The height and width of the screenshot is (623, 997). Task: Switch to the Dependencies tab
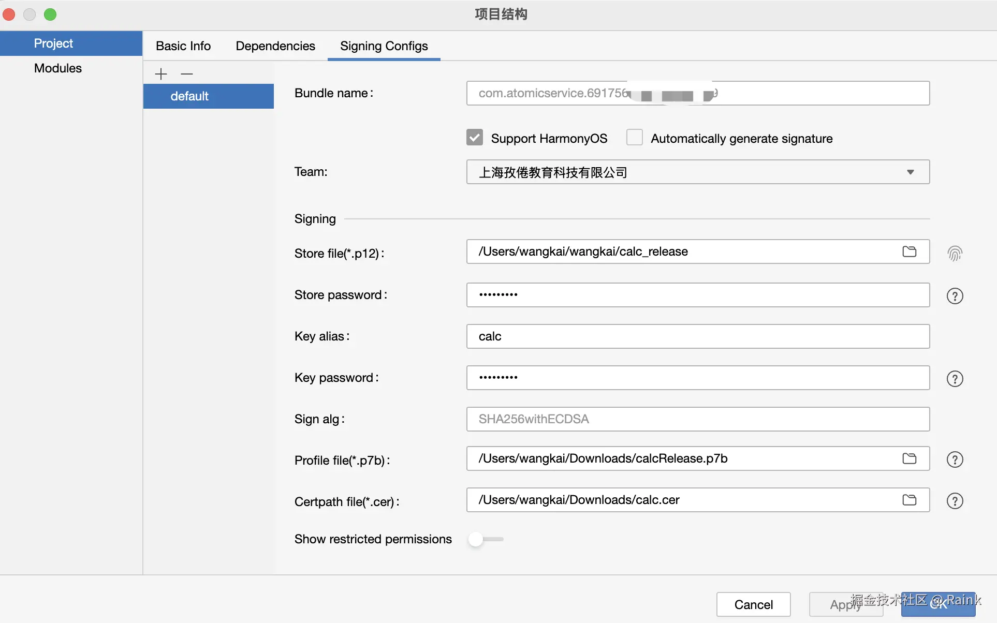[x=275, y=46]
